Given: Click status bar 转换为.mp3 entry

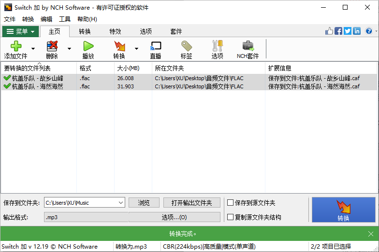Looking at the screenshot, I should tap(131, 246).
